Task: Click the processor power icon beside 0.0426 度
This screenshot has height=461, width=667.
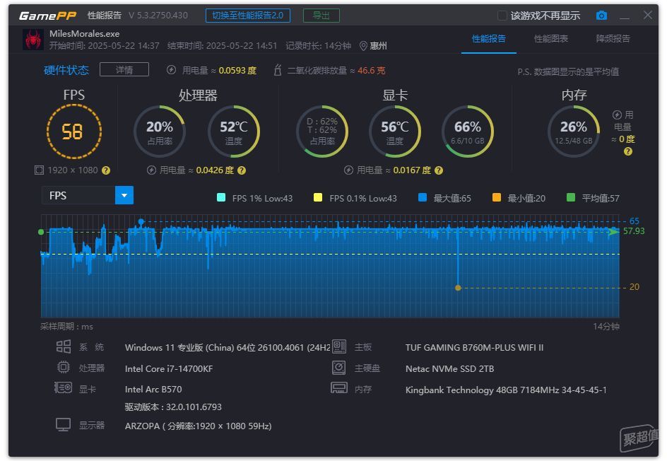Action: 151,170
